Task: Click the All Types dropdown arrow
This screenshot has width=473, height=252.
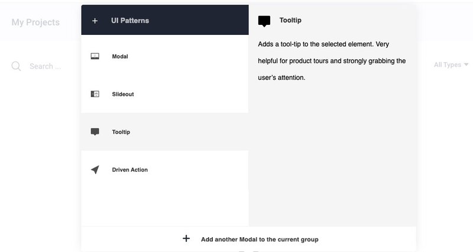Action: (x=466, y=64)
